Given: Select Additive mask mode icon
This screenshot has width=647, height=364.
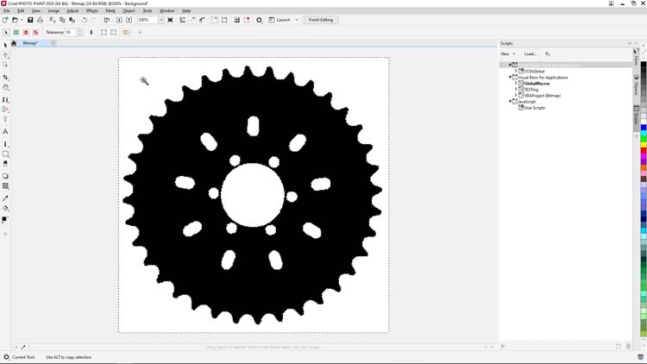Looking at the screenshot, I should pyautogui.click(x=16, y=32).
